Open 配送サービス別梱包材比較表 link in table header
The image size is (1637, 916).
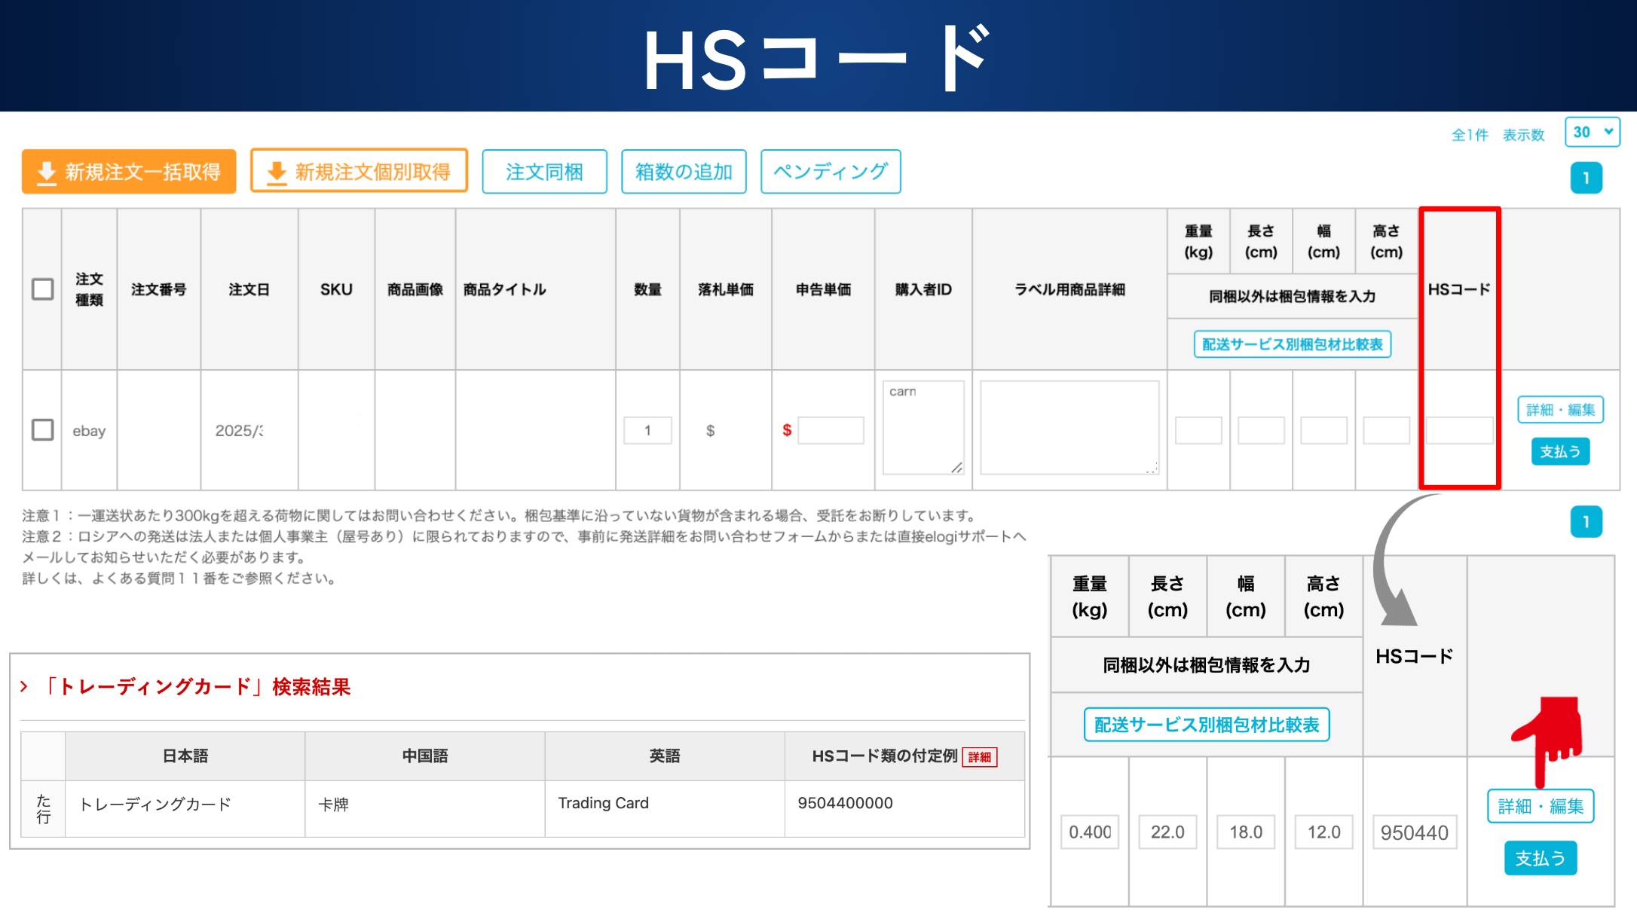pos(1292,344)
